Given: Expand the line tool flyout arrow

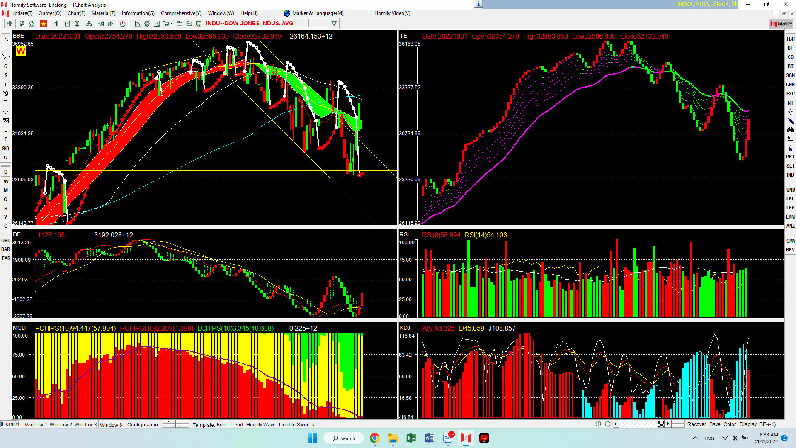Looking at the screenshot, I should [9, 57].
